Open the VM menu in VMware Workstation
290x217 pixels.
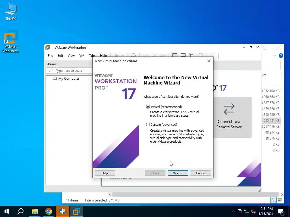click(82, 56)
